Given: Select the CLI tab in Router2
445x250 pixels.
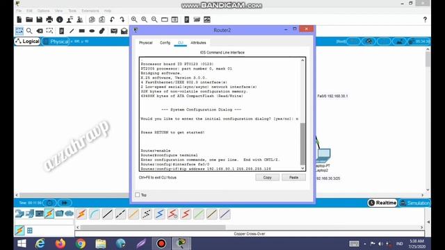Looking at the screenshot, I should point(181,43).
